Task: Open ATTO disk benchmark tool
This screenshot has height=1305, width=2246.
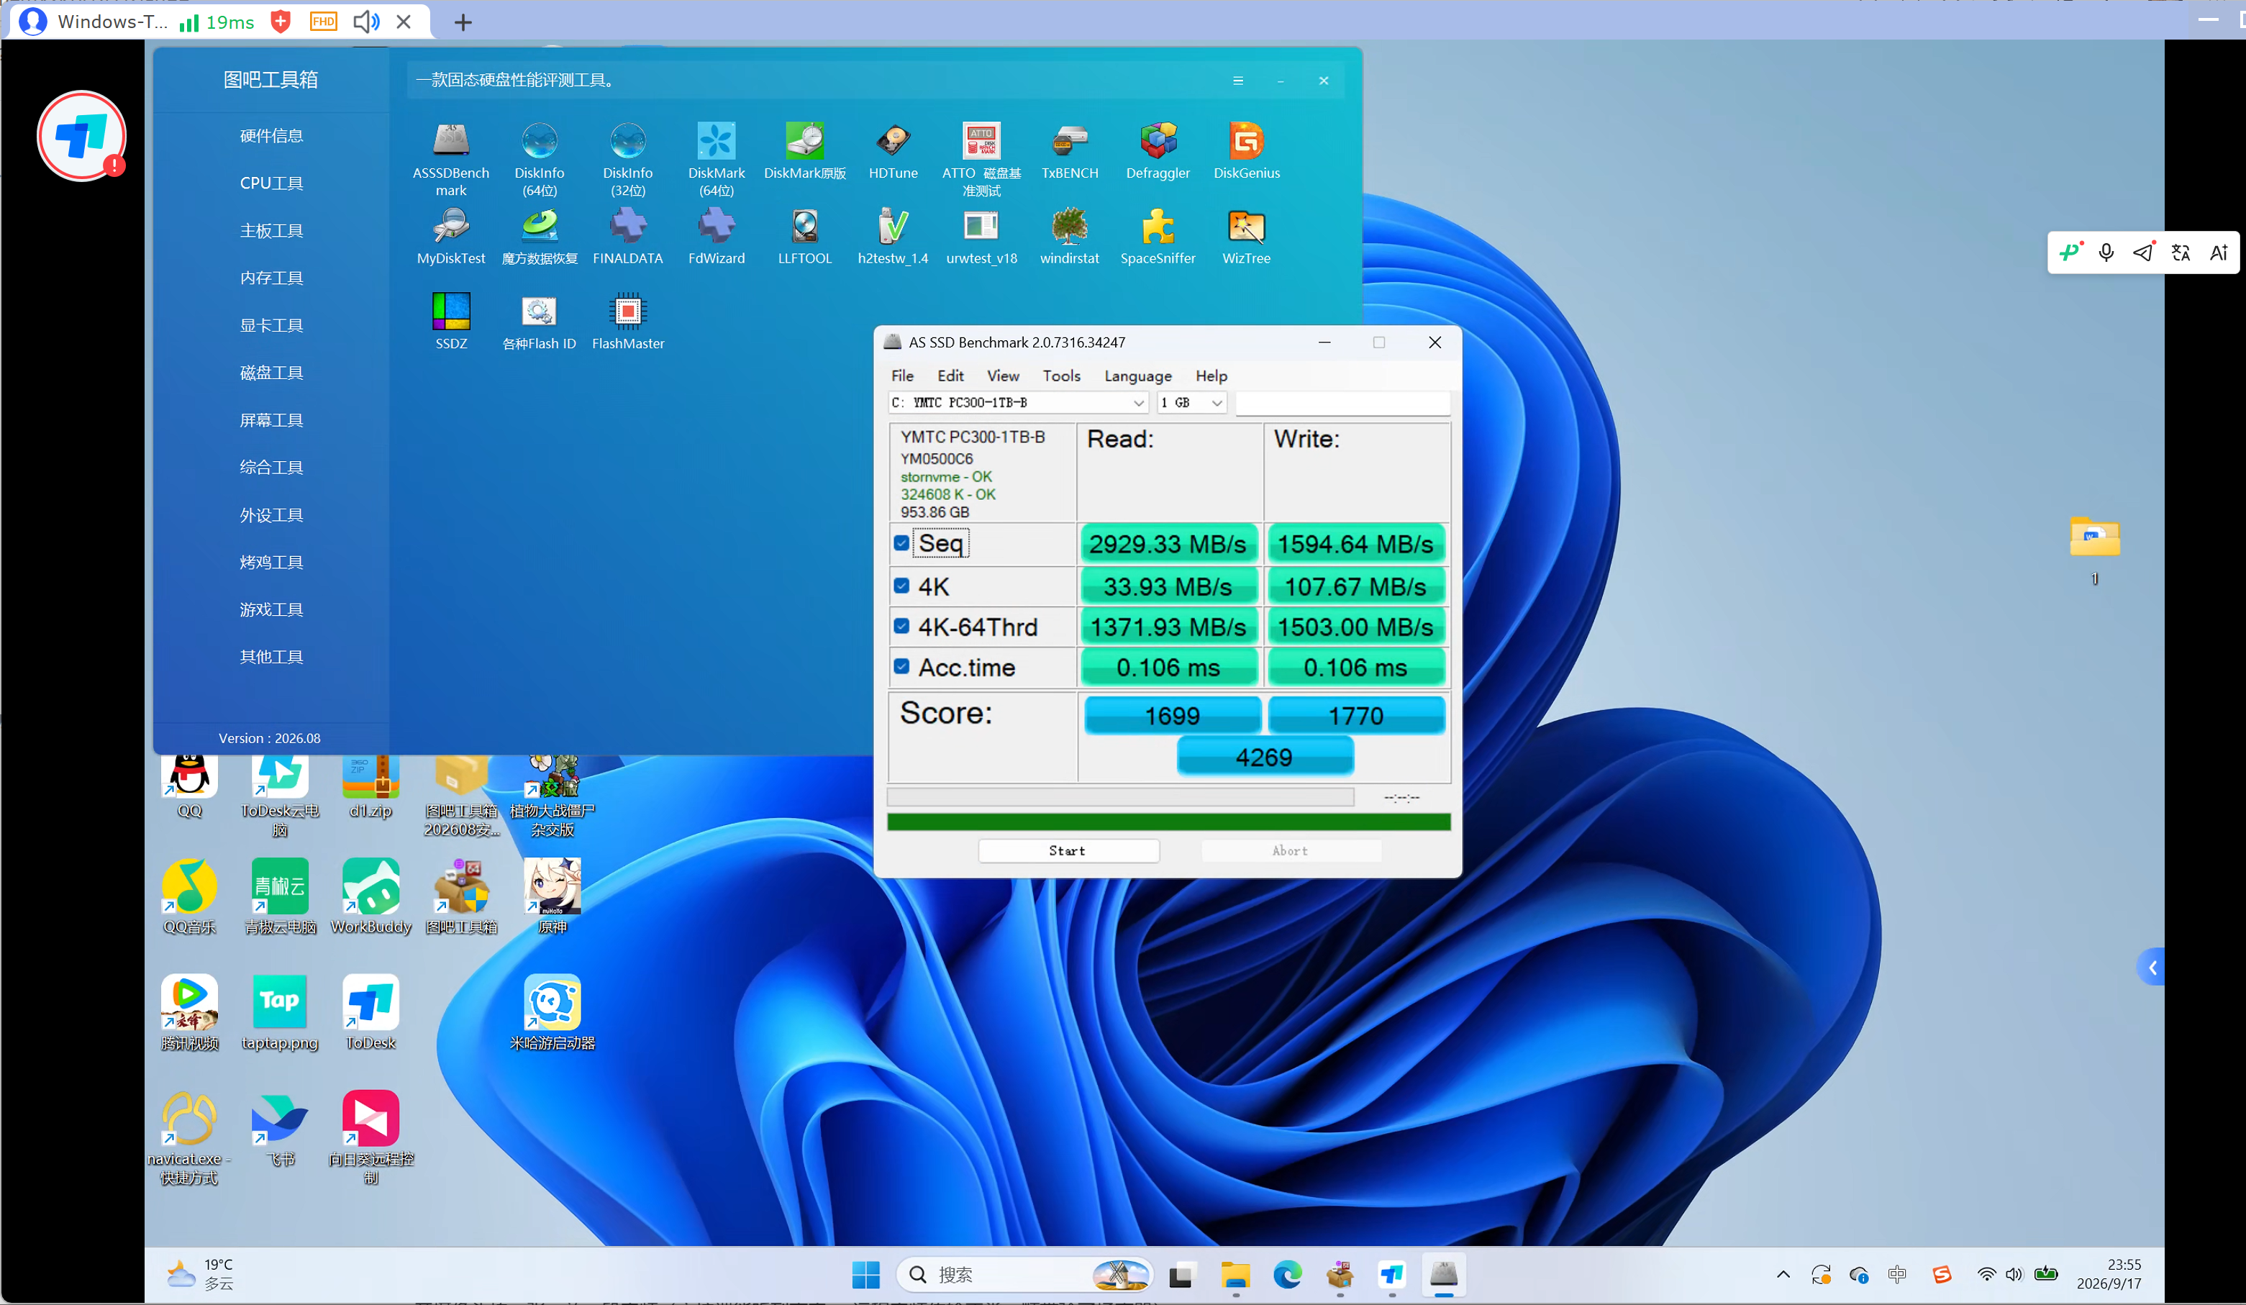Action: (x=981, y=141)
